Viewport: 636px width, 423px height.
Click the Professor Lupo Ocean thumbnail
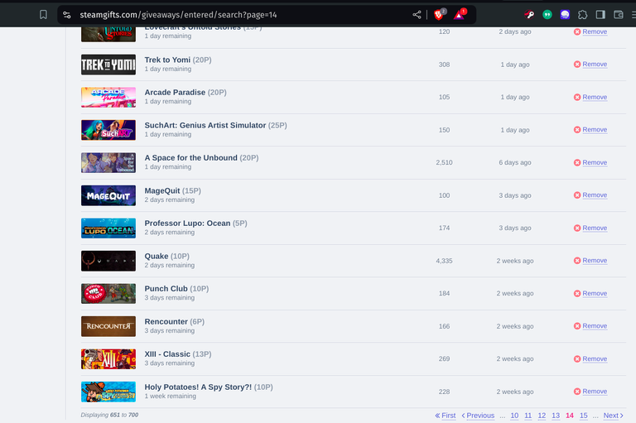[x=108, y=228]
